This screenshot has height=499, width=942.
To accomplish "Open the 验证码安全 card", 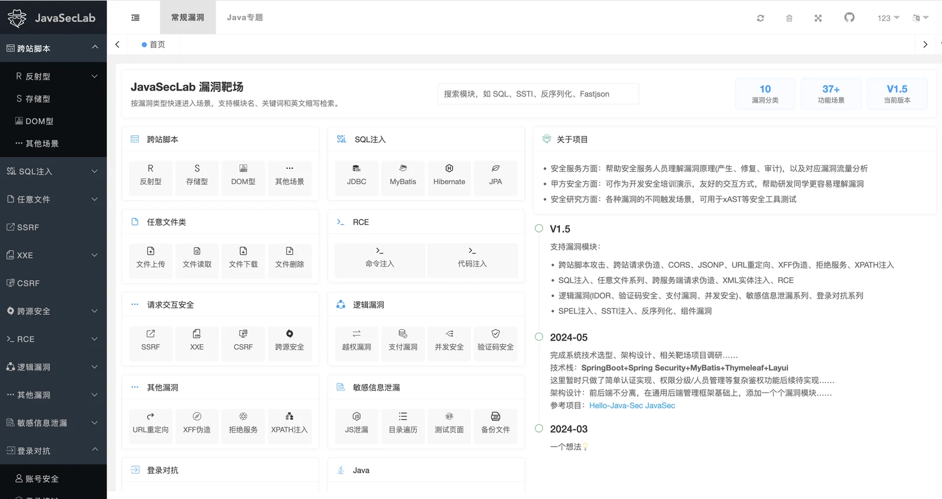I will point(496,343).
